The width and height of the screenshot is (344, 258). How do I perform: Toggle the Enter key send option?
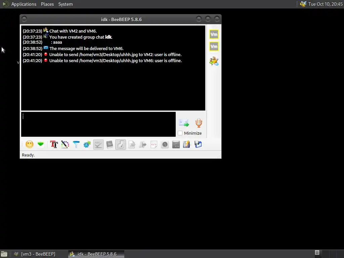pos(121,144)
